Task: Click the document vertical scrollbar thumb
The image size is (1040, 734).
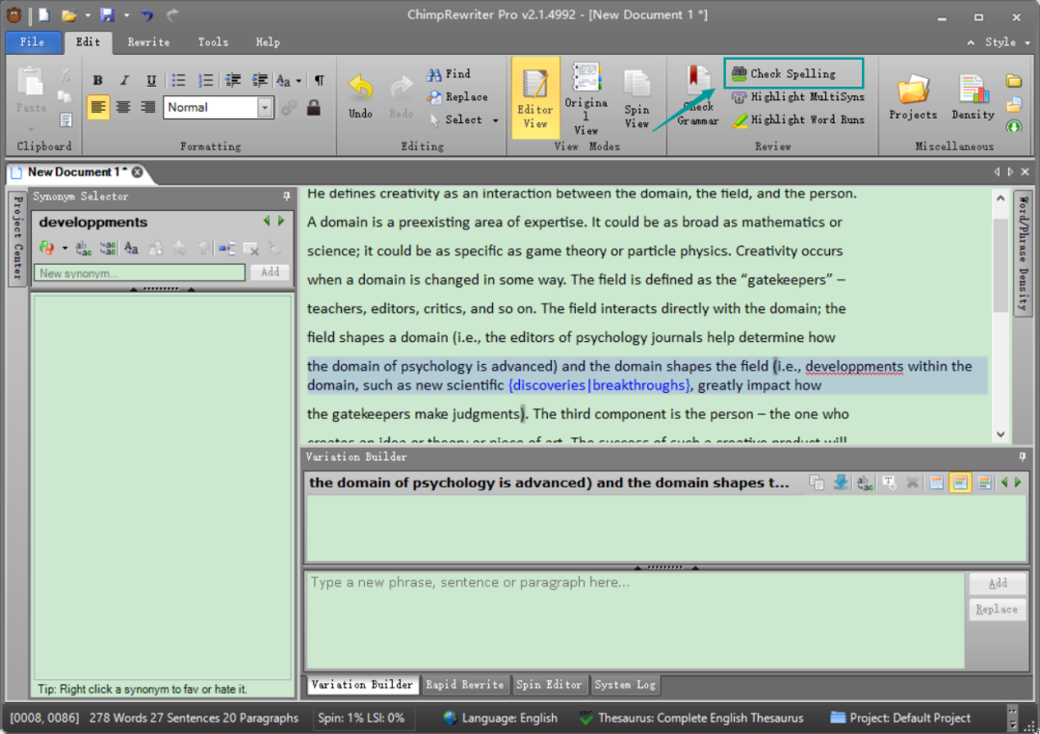Action: 1001,264
